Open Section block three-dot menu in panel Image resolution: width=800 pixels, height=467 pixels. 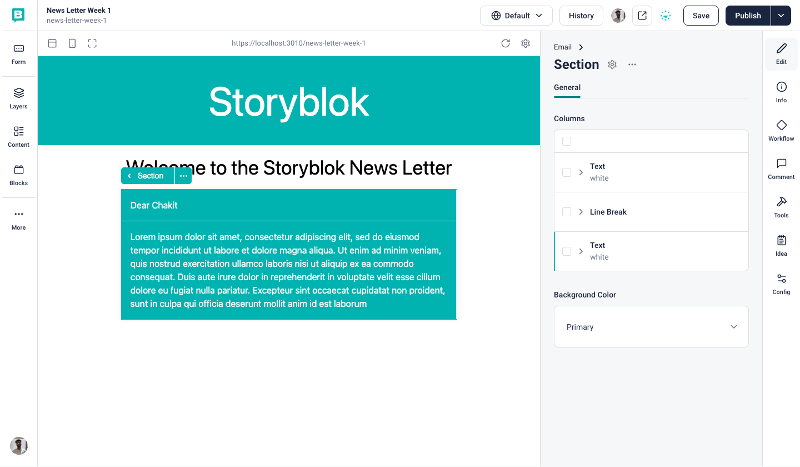click(632, 64)
